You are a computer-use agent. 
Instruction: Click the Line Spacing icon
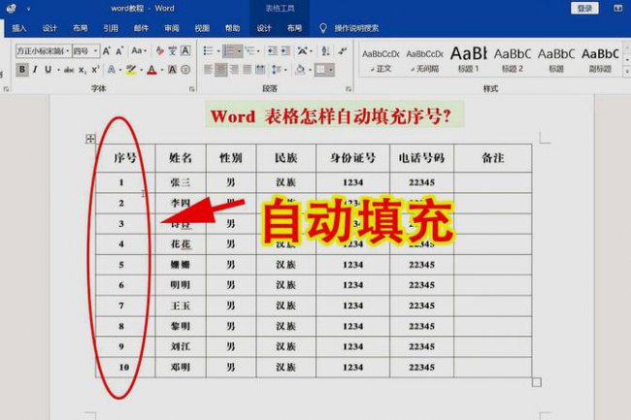tap(276, 70)
